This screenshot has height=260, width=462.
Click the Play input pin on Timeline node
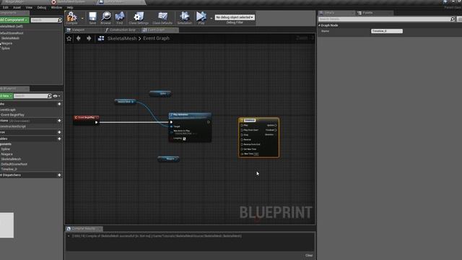click(242, 125)
